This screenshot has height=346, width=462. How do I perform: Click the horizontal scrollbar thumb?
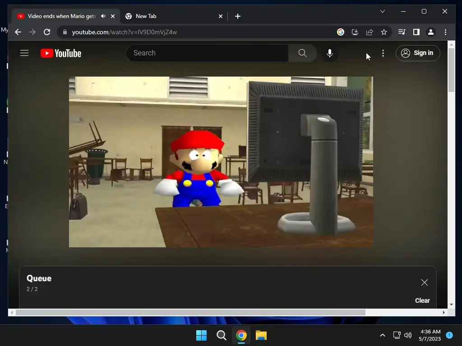(190, 313)
